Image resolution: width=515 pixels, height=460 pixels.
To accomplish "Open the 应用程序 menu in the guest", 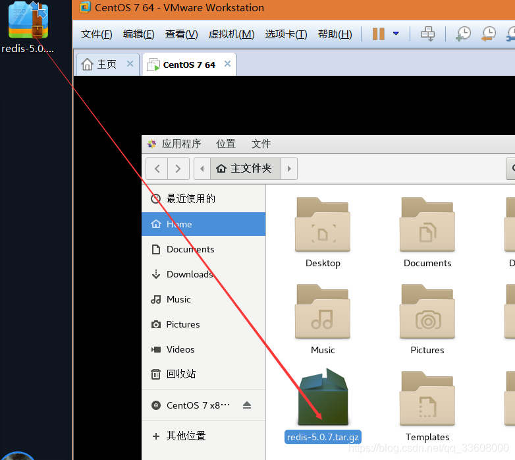I will tap(181, 144).
